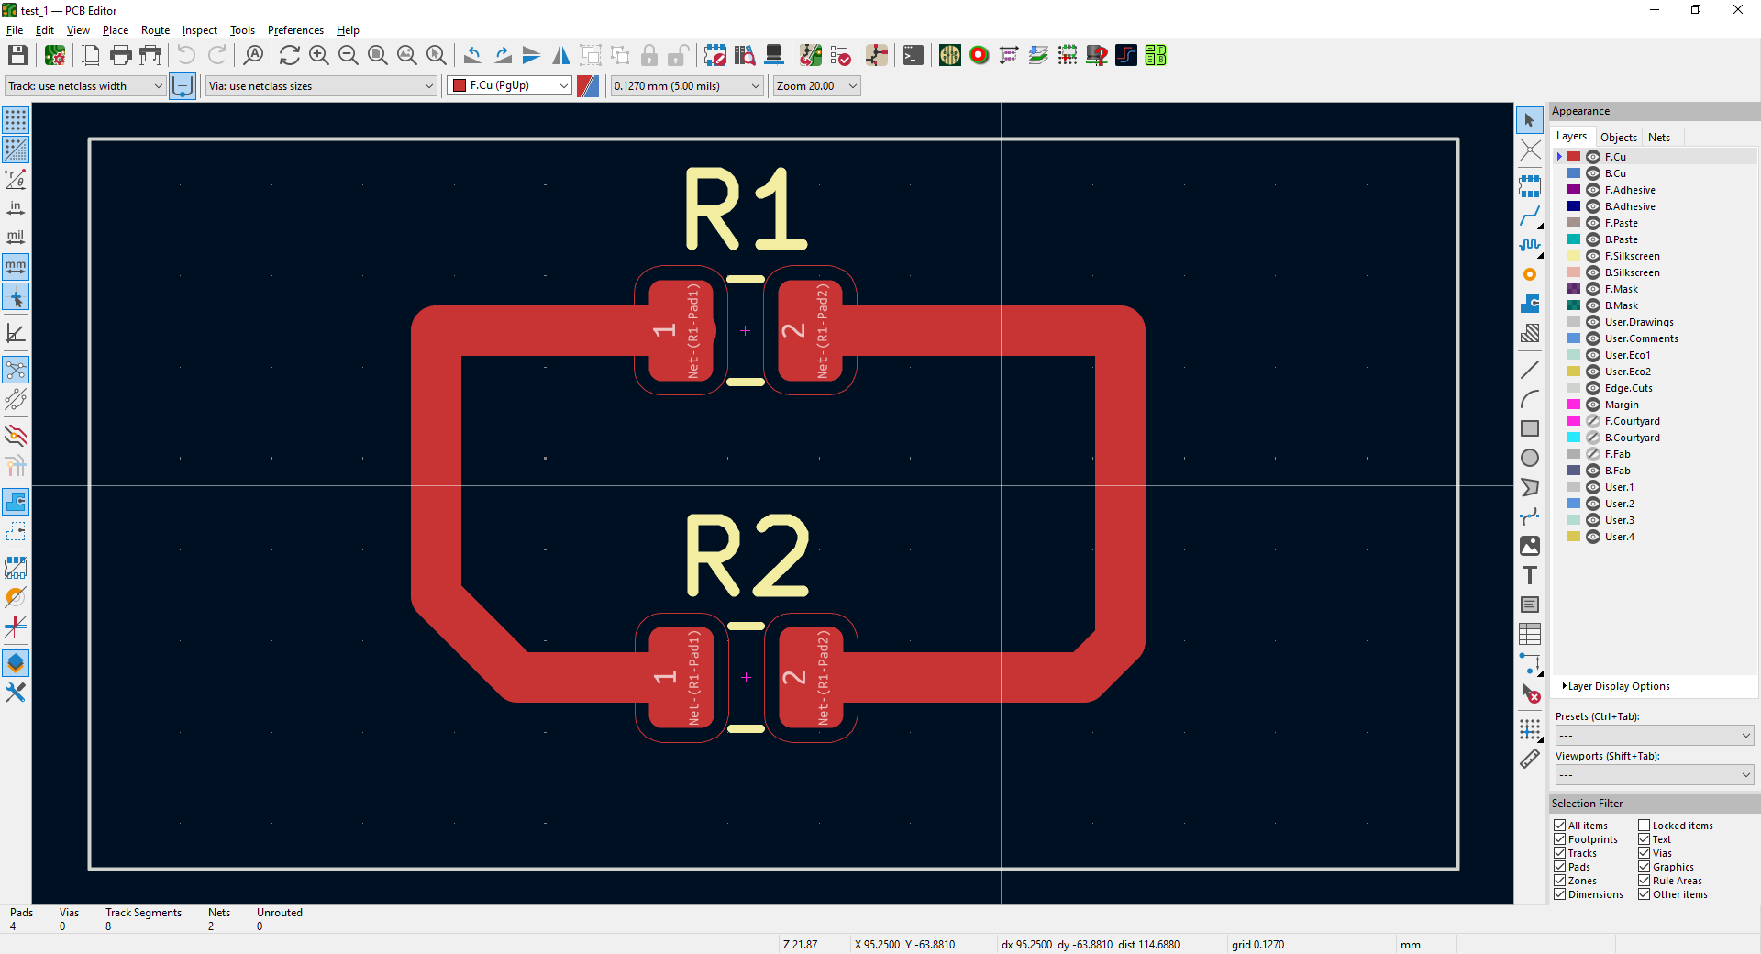Choose the Add Vias tool
Screen dimensions: 1761x954
[1529, 274]
